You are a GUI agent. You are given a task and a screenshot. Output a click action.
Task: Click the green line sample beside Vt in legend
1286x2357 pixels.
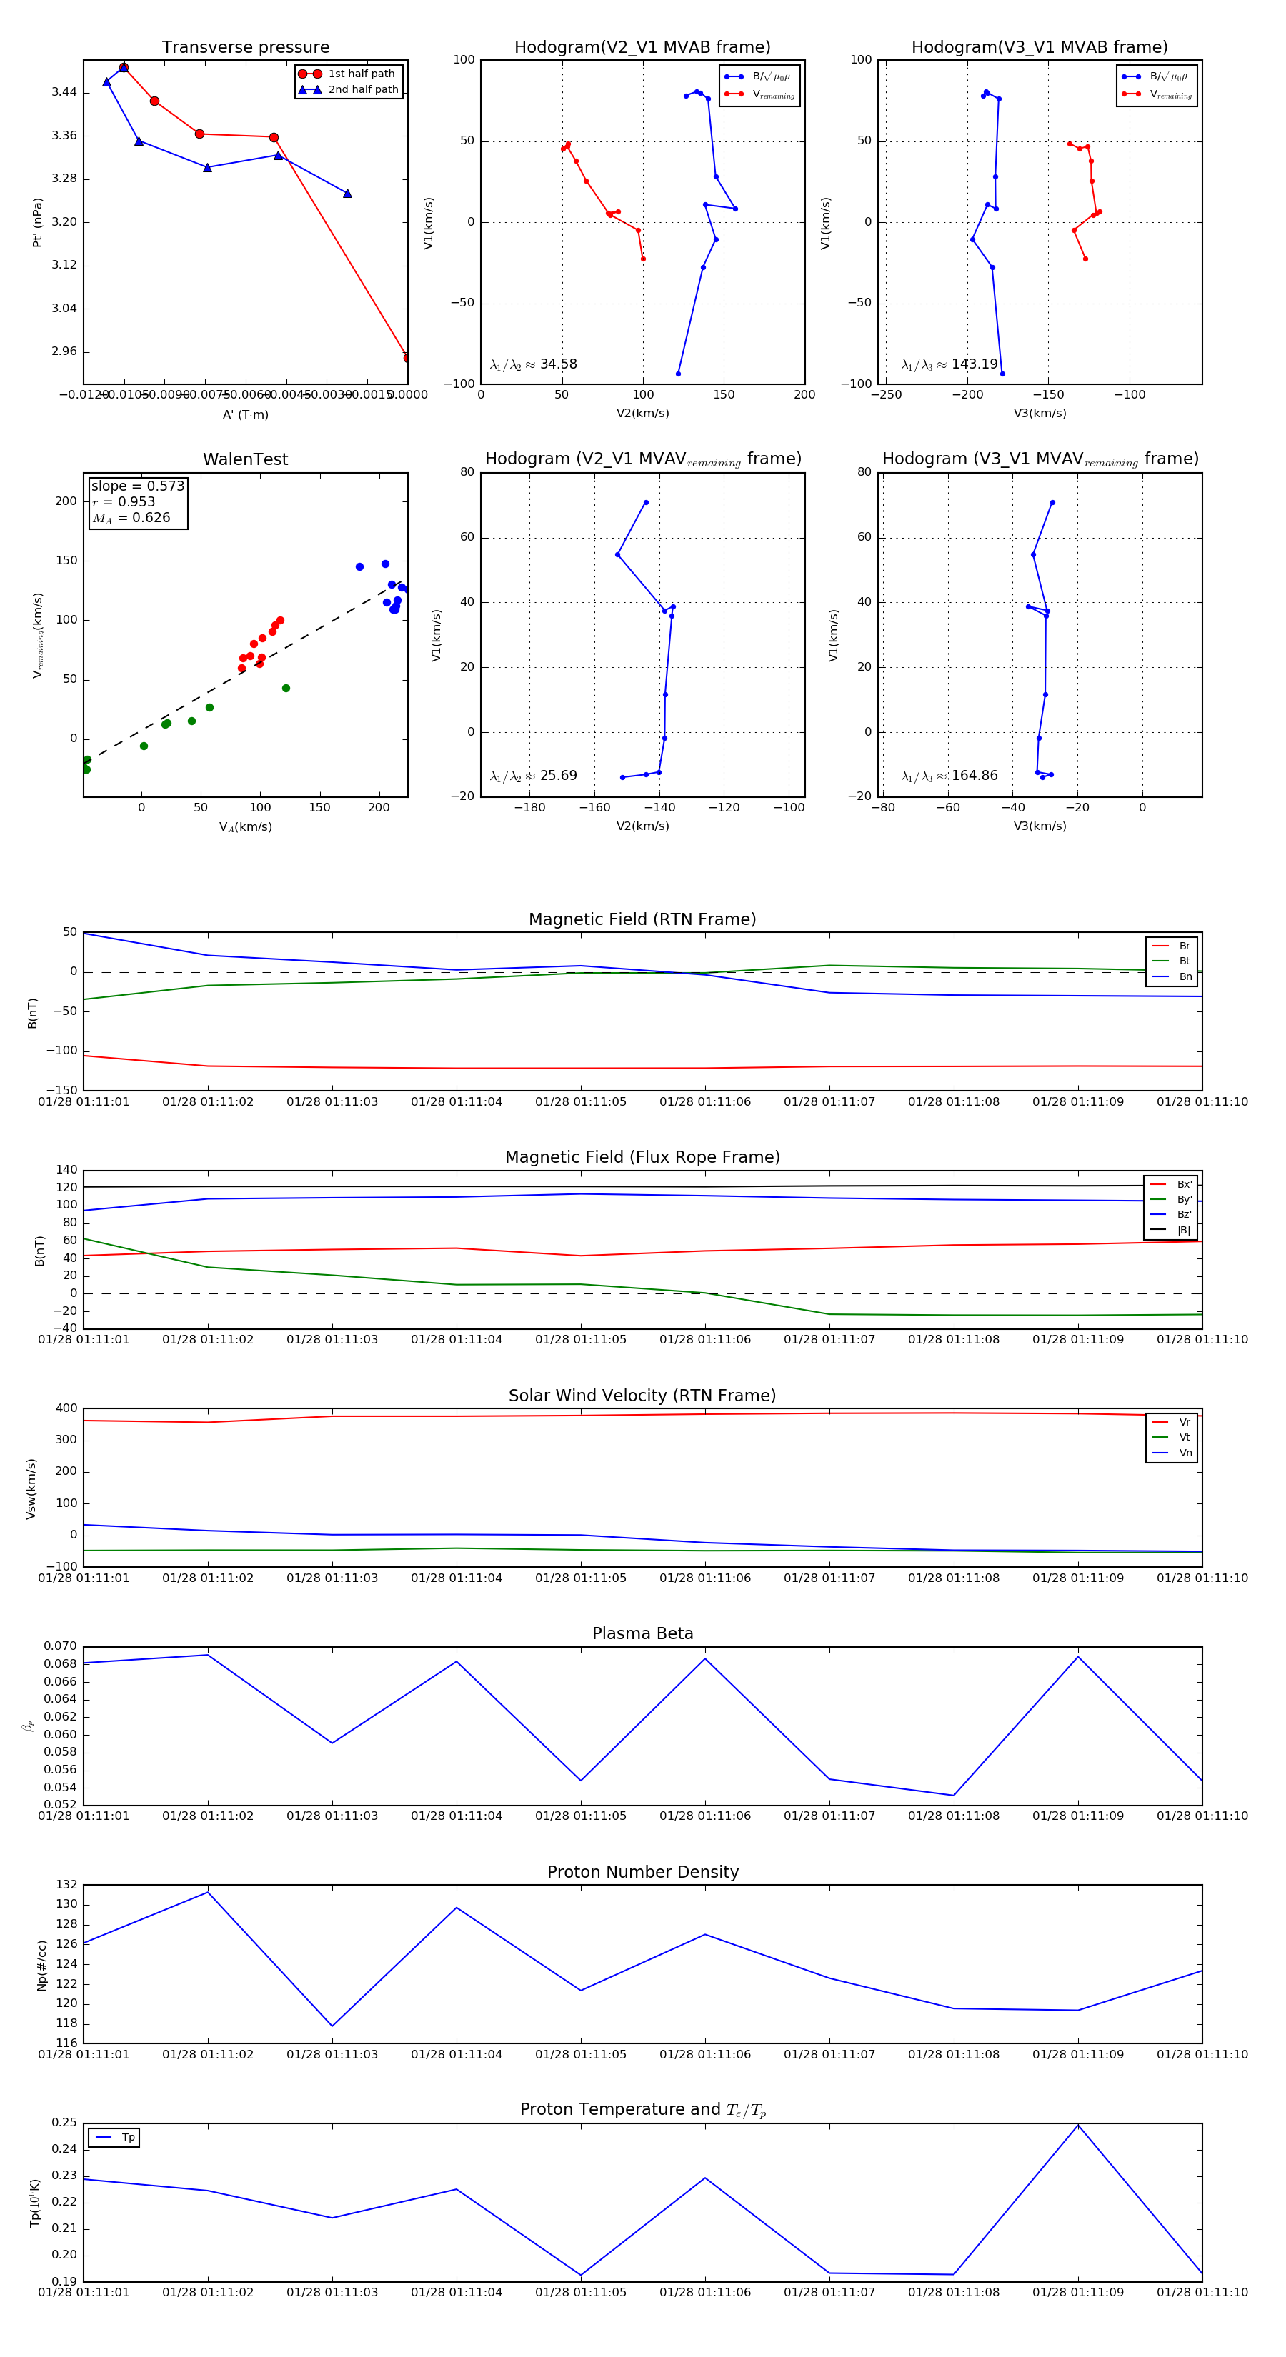pyautogui.click(x=1160, y=1438)
